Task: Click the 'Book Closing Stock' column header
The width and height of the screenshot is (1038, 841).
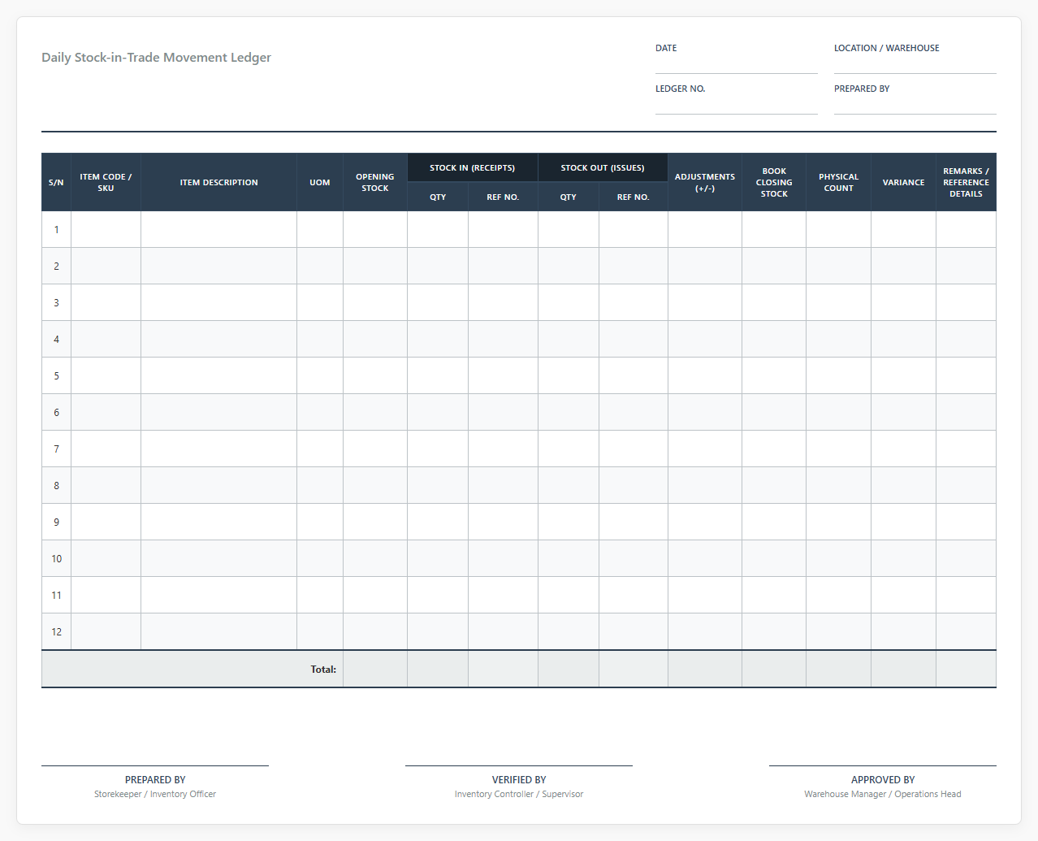Action: pos(774,182)
